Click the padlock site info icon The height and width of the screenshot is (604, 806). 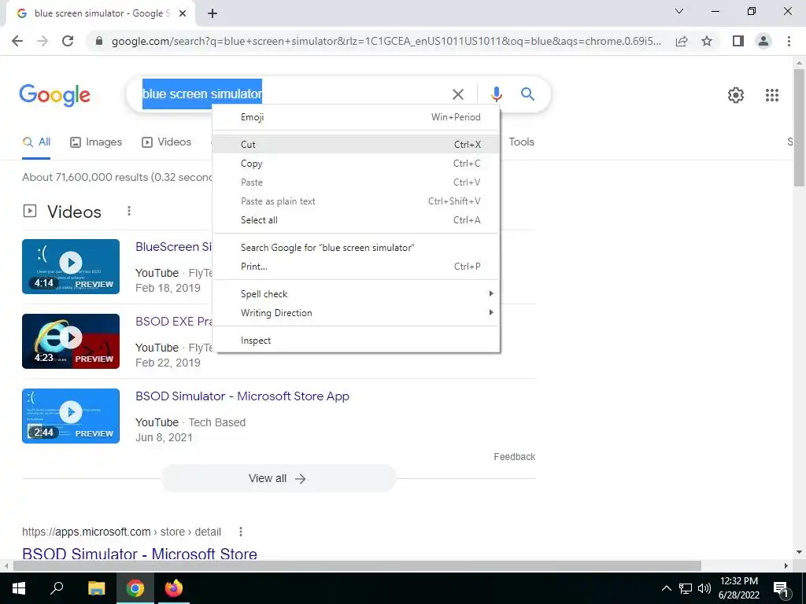coord(99,41)
